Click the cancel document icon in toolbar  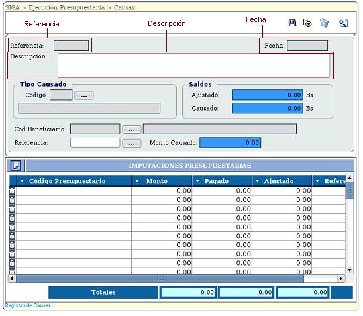click(307, 23)
